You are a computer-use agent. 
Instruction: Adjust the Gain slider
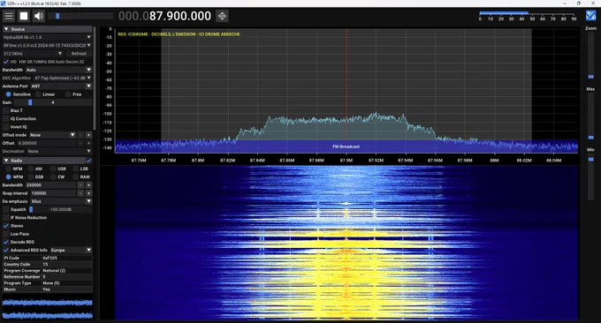click(52, 102)
